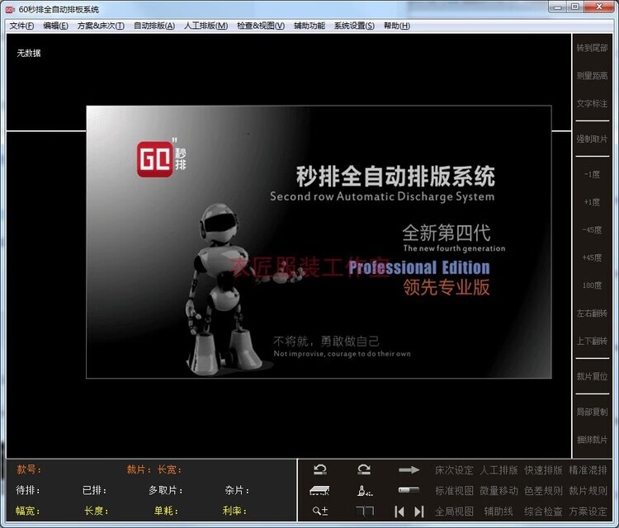Click the 快速排版 button
Screen dimensions: 619x528
coord(543,470)
